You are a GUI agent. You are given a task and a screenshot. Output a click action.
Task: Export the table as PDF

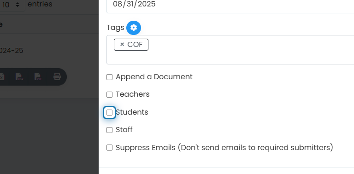coord(38,76)
